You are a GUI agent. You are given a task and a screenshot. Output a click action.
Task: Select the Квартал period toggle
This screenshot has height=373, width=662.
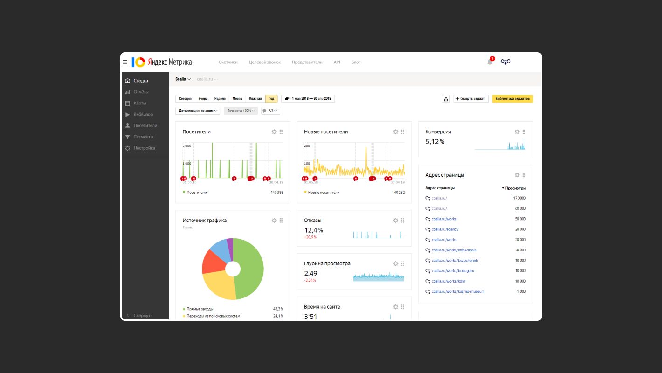pos(255,99)
